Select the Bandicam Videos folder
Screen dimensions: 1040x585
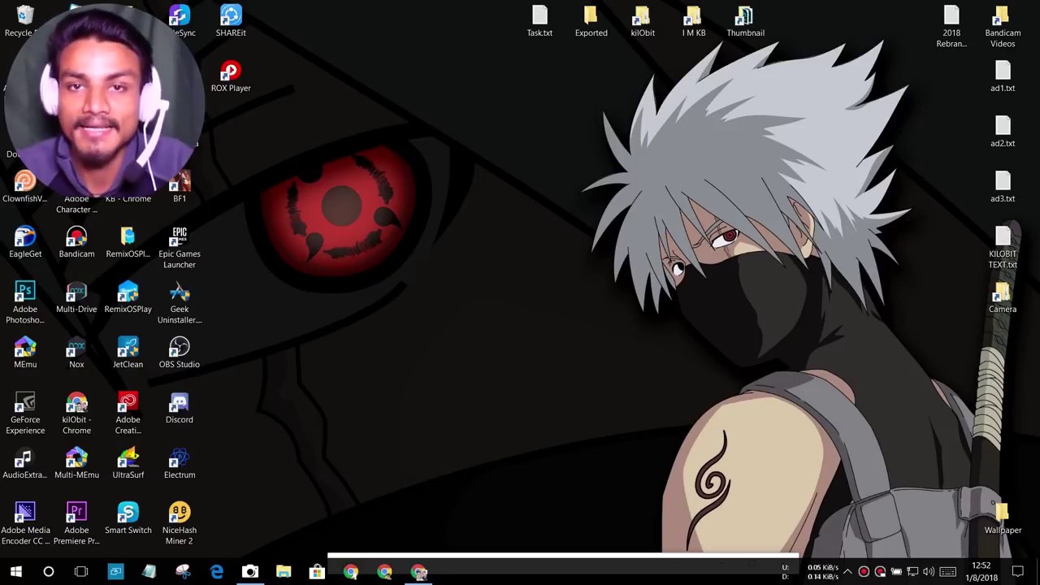point(1003,27)
